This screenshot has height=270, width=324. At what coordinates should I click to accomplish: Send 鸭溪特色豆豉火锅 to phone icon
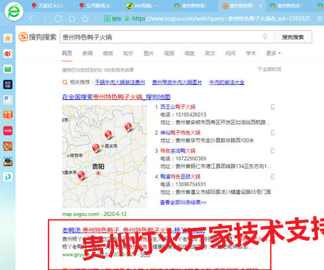(272, 177)
